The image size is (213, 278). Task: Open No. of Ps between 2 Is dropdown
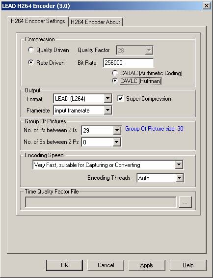(117, 131)
